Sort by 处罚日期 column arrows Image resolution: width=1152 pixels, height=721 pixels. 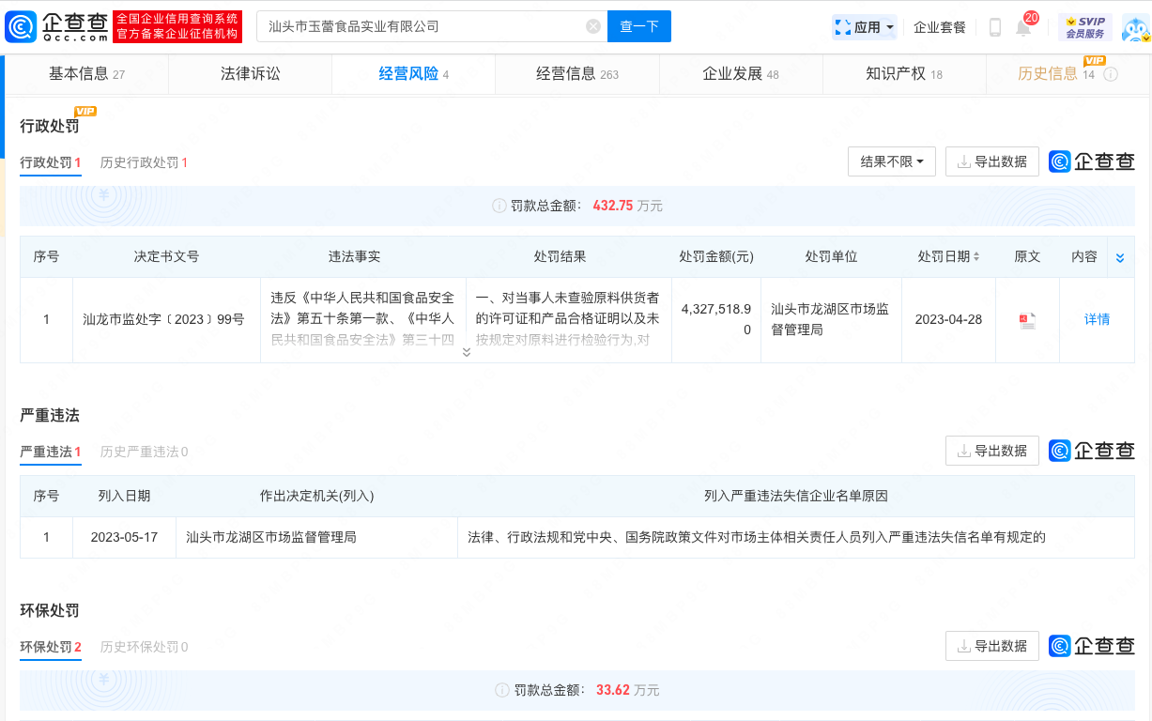pos(976,256)
